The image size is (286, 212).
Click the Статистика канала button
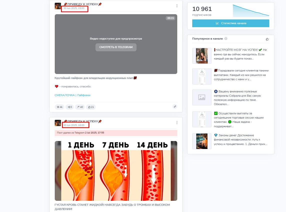coord(230,23)
